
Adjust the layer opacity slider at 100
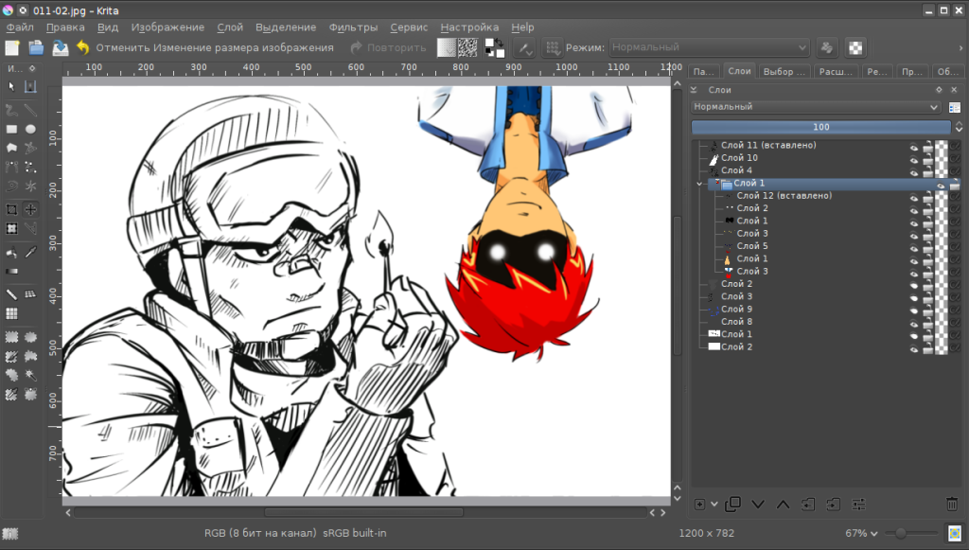(820, 127)
